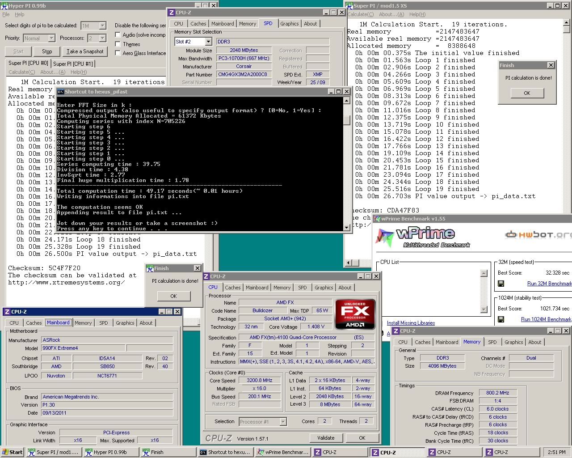Switch to Graphics tab in CPU-Z SPD window

point(290,24)
